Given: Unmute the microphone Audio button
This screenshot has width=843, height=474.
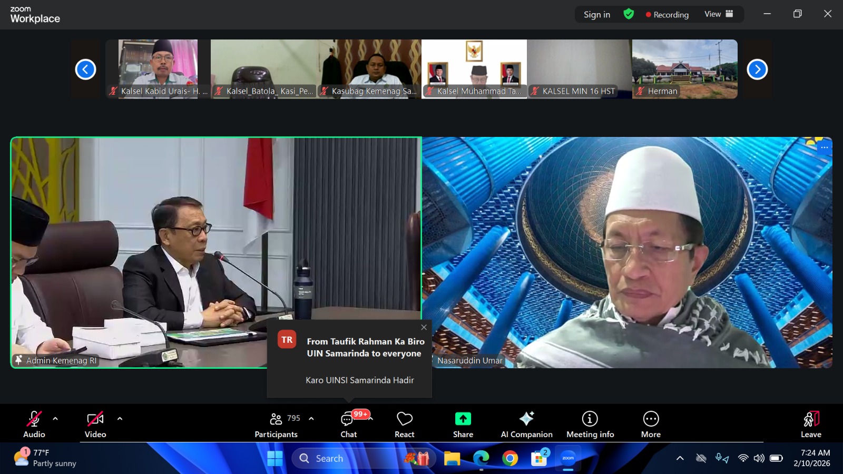Looking at the screenshot, I should tap(34, 424).
